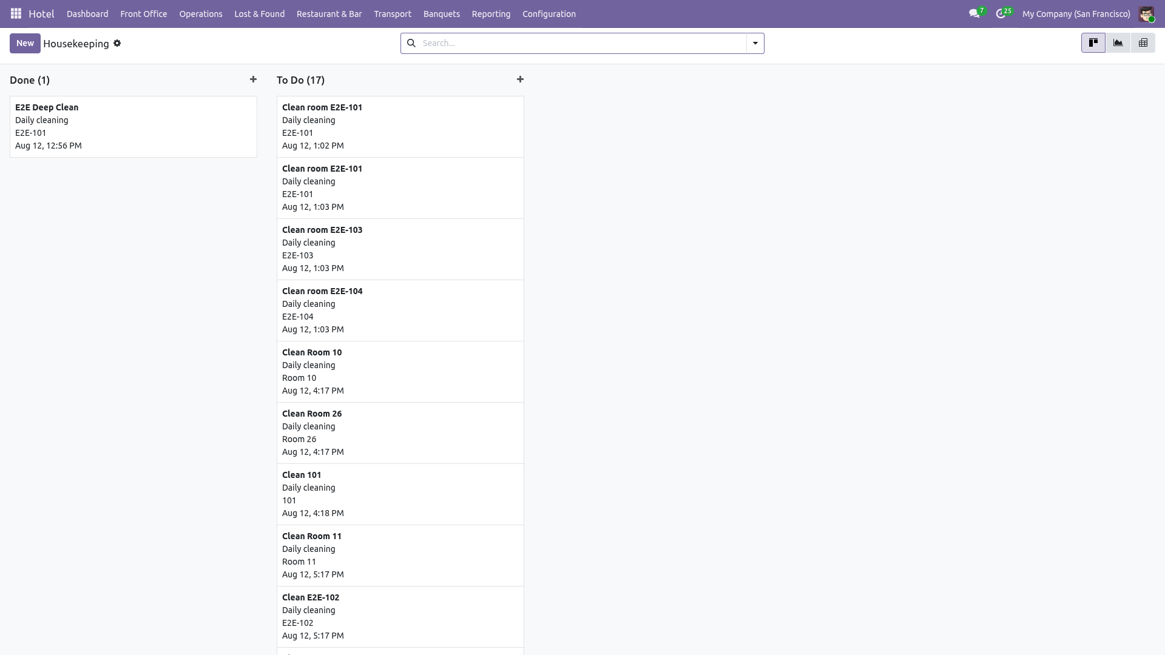
Task: Switch to graph view icon
Action: click(1118, 43)
